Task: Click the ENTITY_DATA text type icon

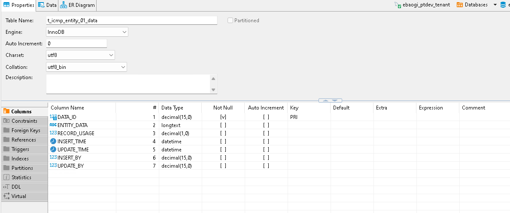Action: [x=53, y=125]
